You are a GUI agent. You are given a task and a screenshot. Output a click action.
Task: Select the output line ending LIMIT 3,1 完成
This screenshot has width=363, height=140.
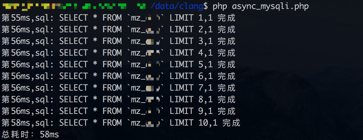118,41
